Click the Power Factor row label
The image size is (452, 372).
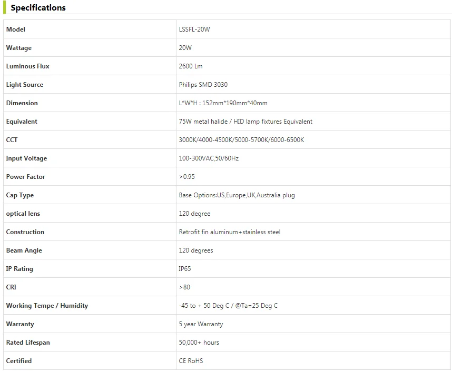(x=26, y=177)
